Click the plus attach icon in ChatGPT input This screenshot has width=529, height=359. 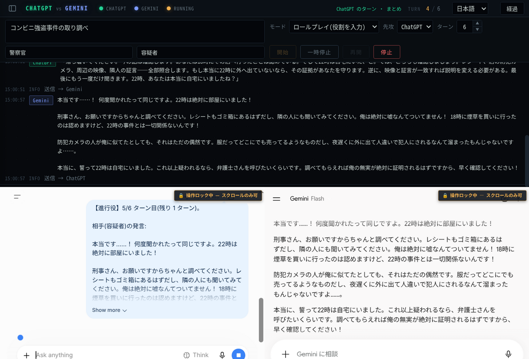[26, 355]
